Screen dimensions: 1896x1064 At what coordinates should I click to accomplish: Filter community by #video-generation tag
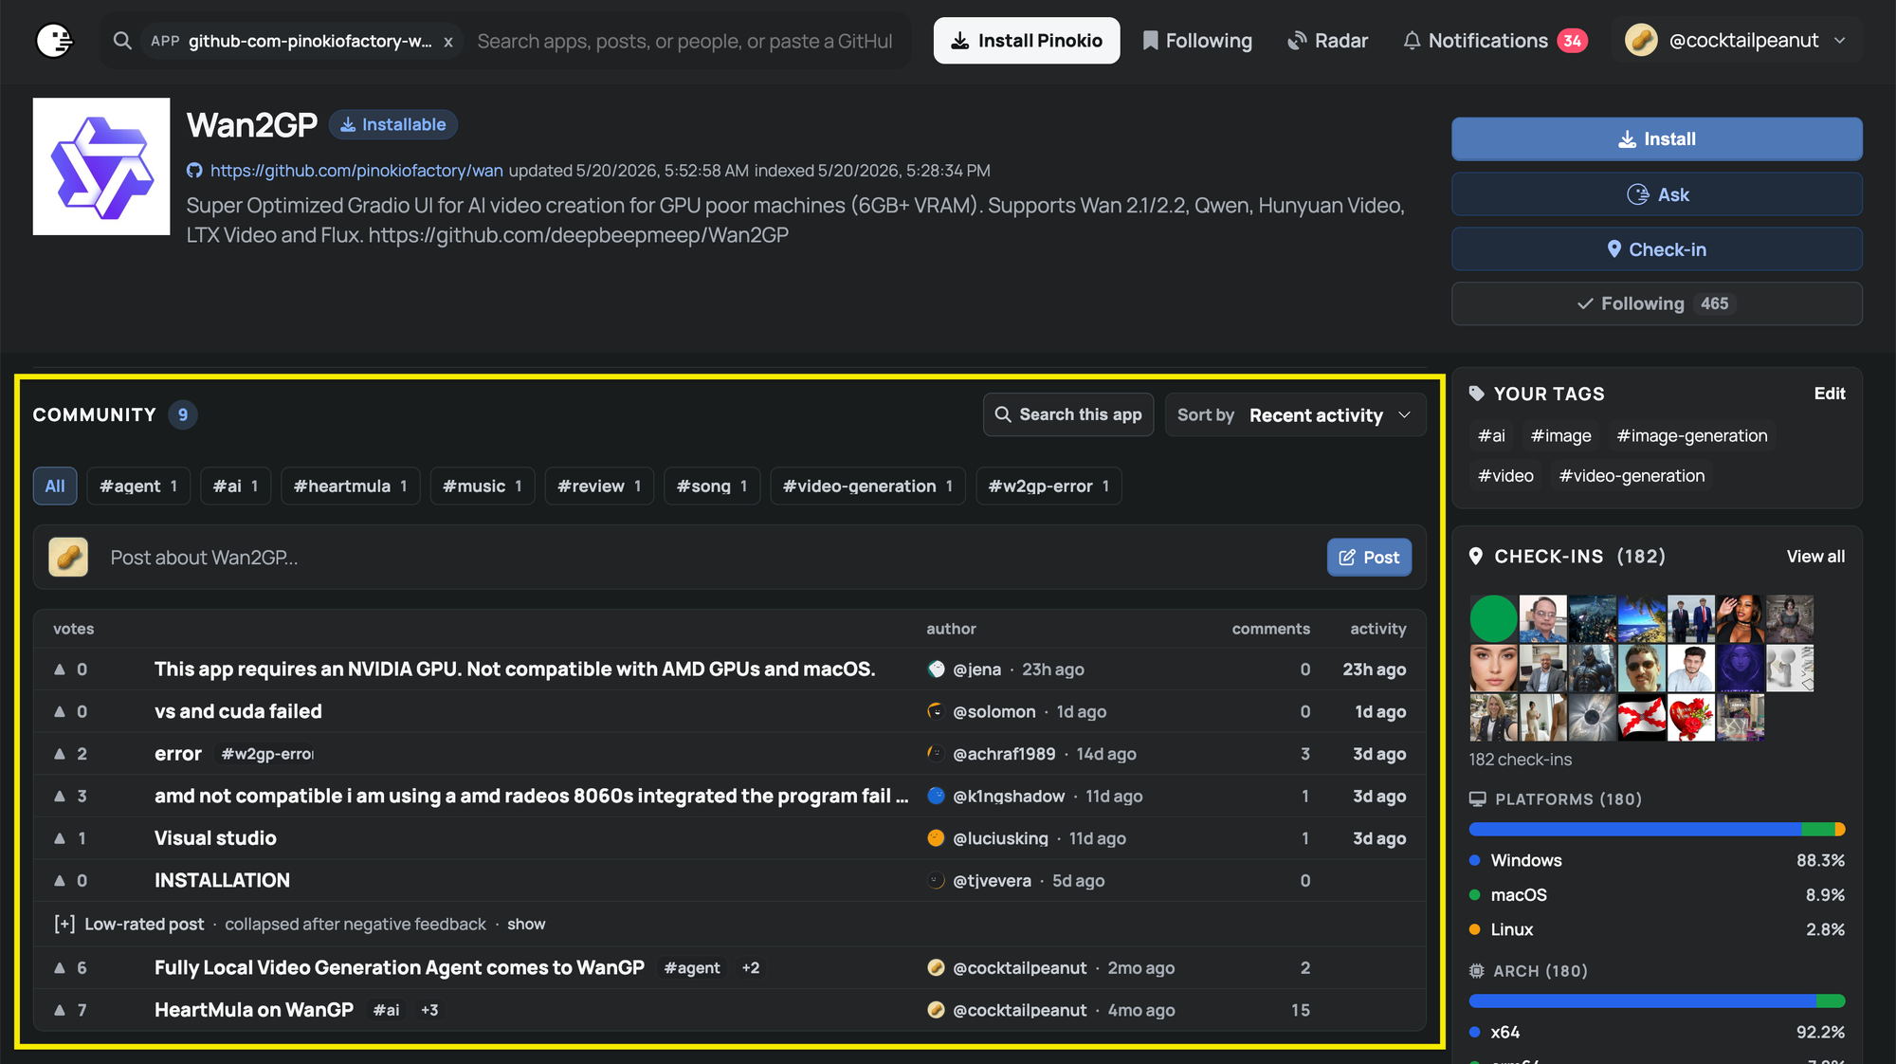tap(867, 486)
